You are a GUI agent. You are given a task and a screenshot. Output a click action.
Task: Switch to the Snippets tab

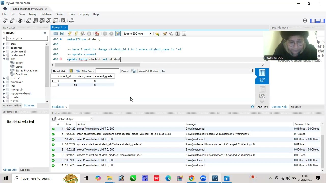click(x=296, y=107)
